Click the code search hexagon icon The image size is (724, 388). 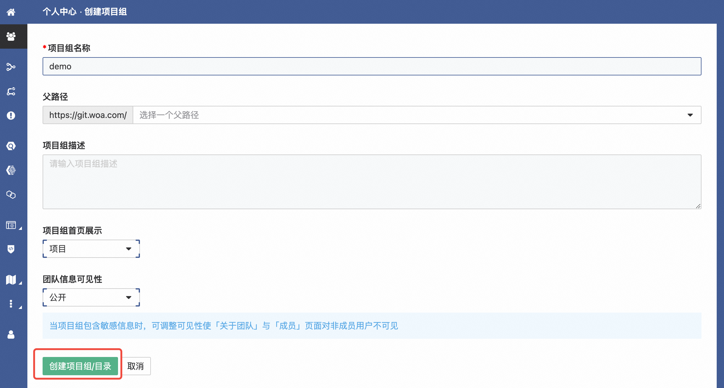(x=11, y=146)
